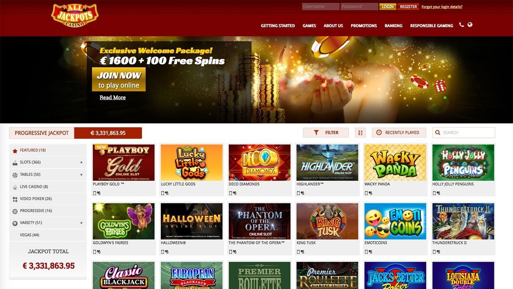The width and height of the screenshot is (513, 289).
Task: Go to the Banking menu item
Action: 393,26
